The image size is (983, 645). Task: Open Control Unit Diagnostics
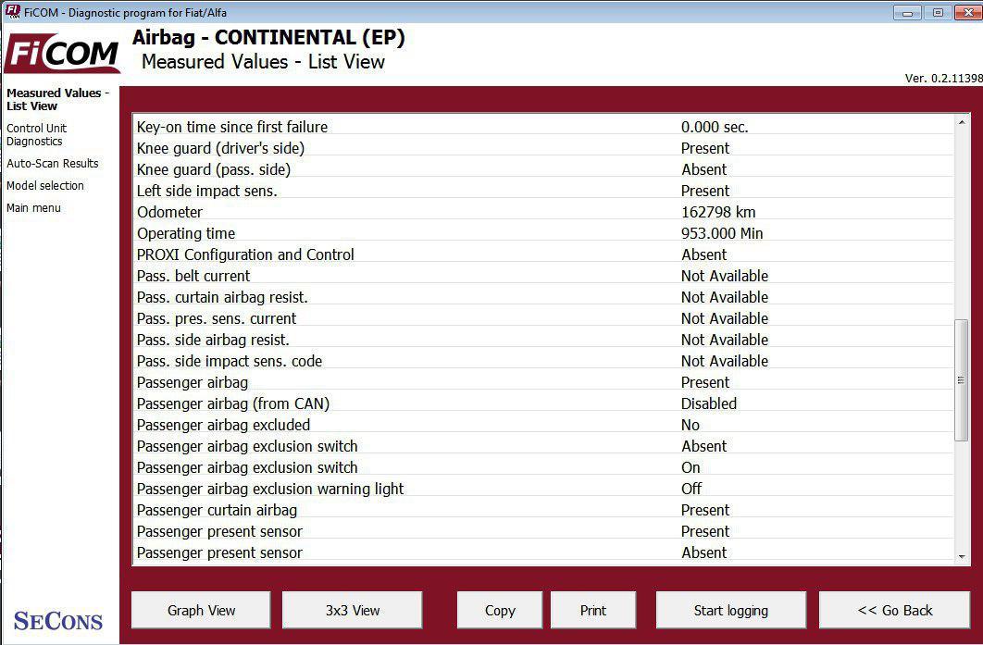tap(36, 135)
